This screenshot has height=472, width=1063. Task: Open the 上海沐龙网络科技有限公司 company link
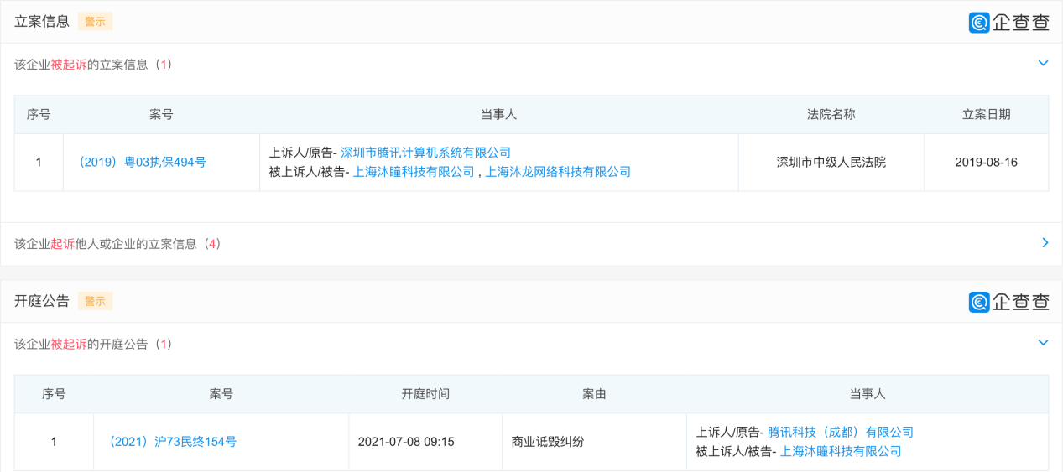558,172
